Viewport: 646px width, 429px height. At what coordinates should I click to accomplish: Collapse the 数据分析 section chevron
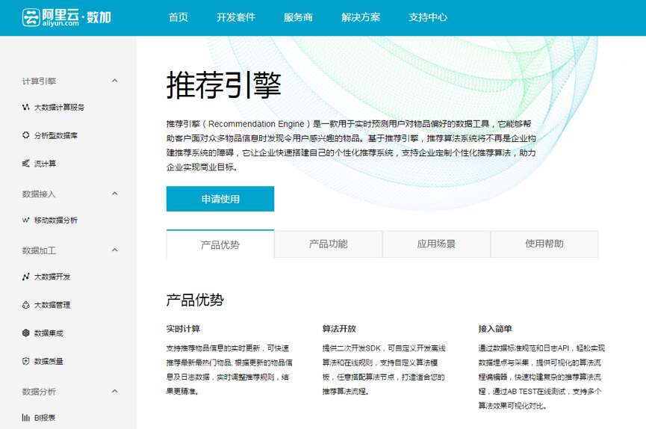114,391
